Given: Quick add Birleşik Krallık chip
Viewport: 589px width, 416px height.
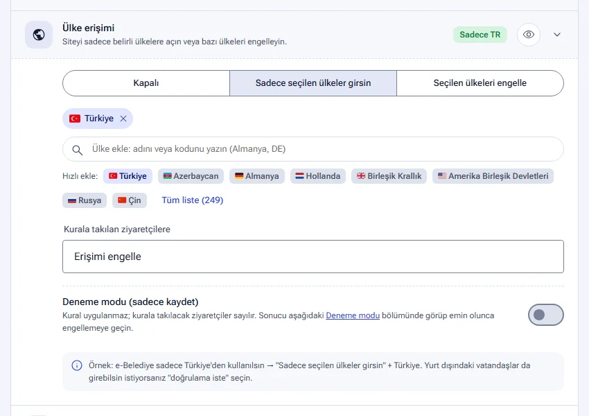Looking at the screenshot, I should click(389, 176).
